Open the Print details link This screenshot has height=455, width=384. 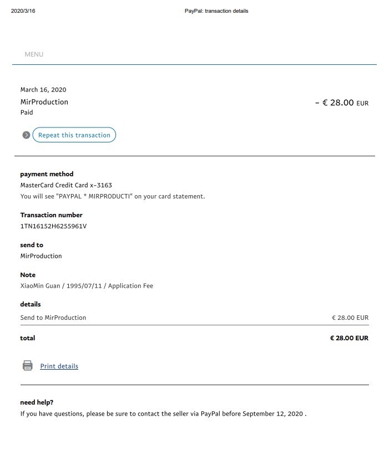[59, 366]
